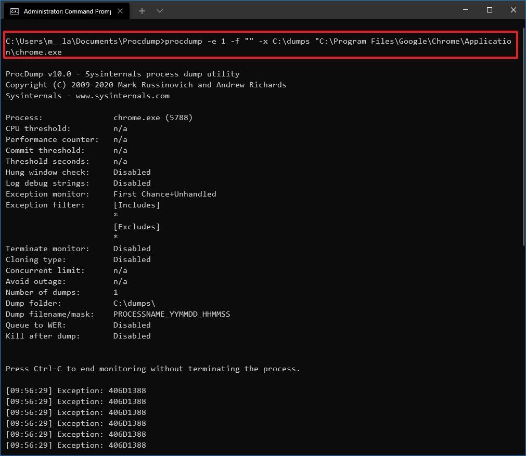Screen dimensions: 526x456
Task: Open a new tab with the plus button
Action: click(142, 10)
